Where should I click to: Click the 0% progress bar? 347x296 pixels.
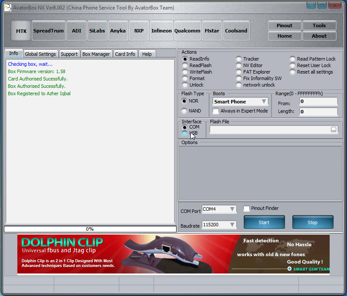(90, 229)
